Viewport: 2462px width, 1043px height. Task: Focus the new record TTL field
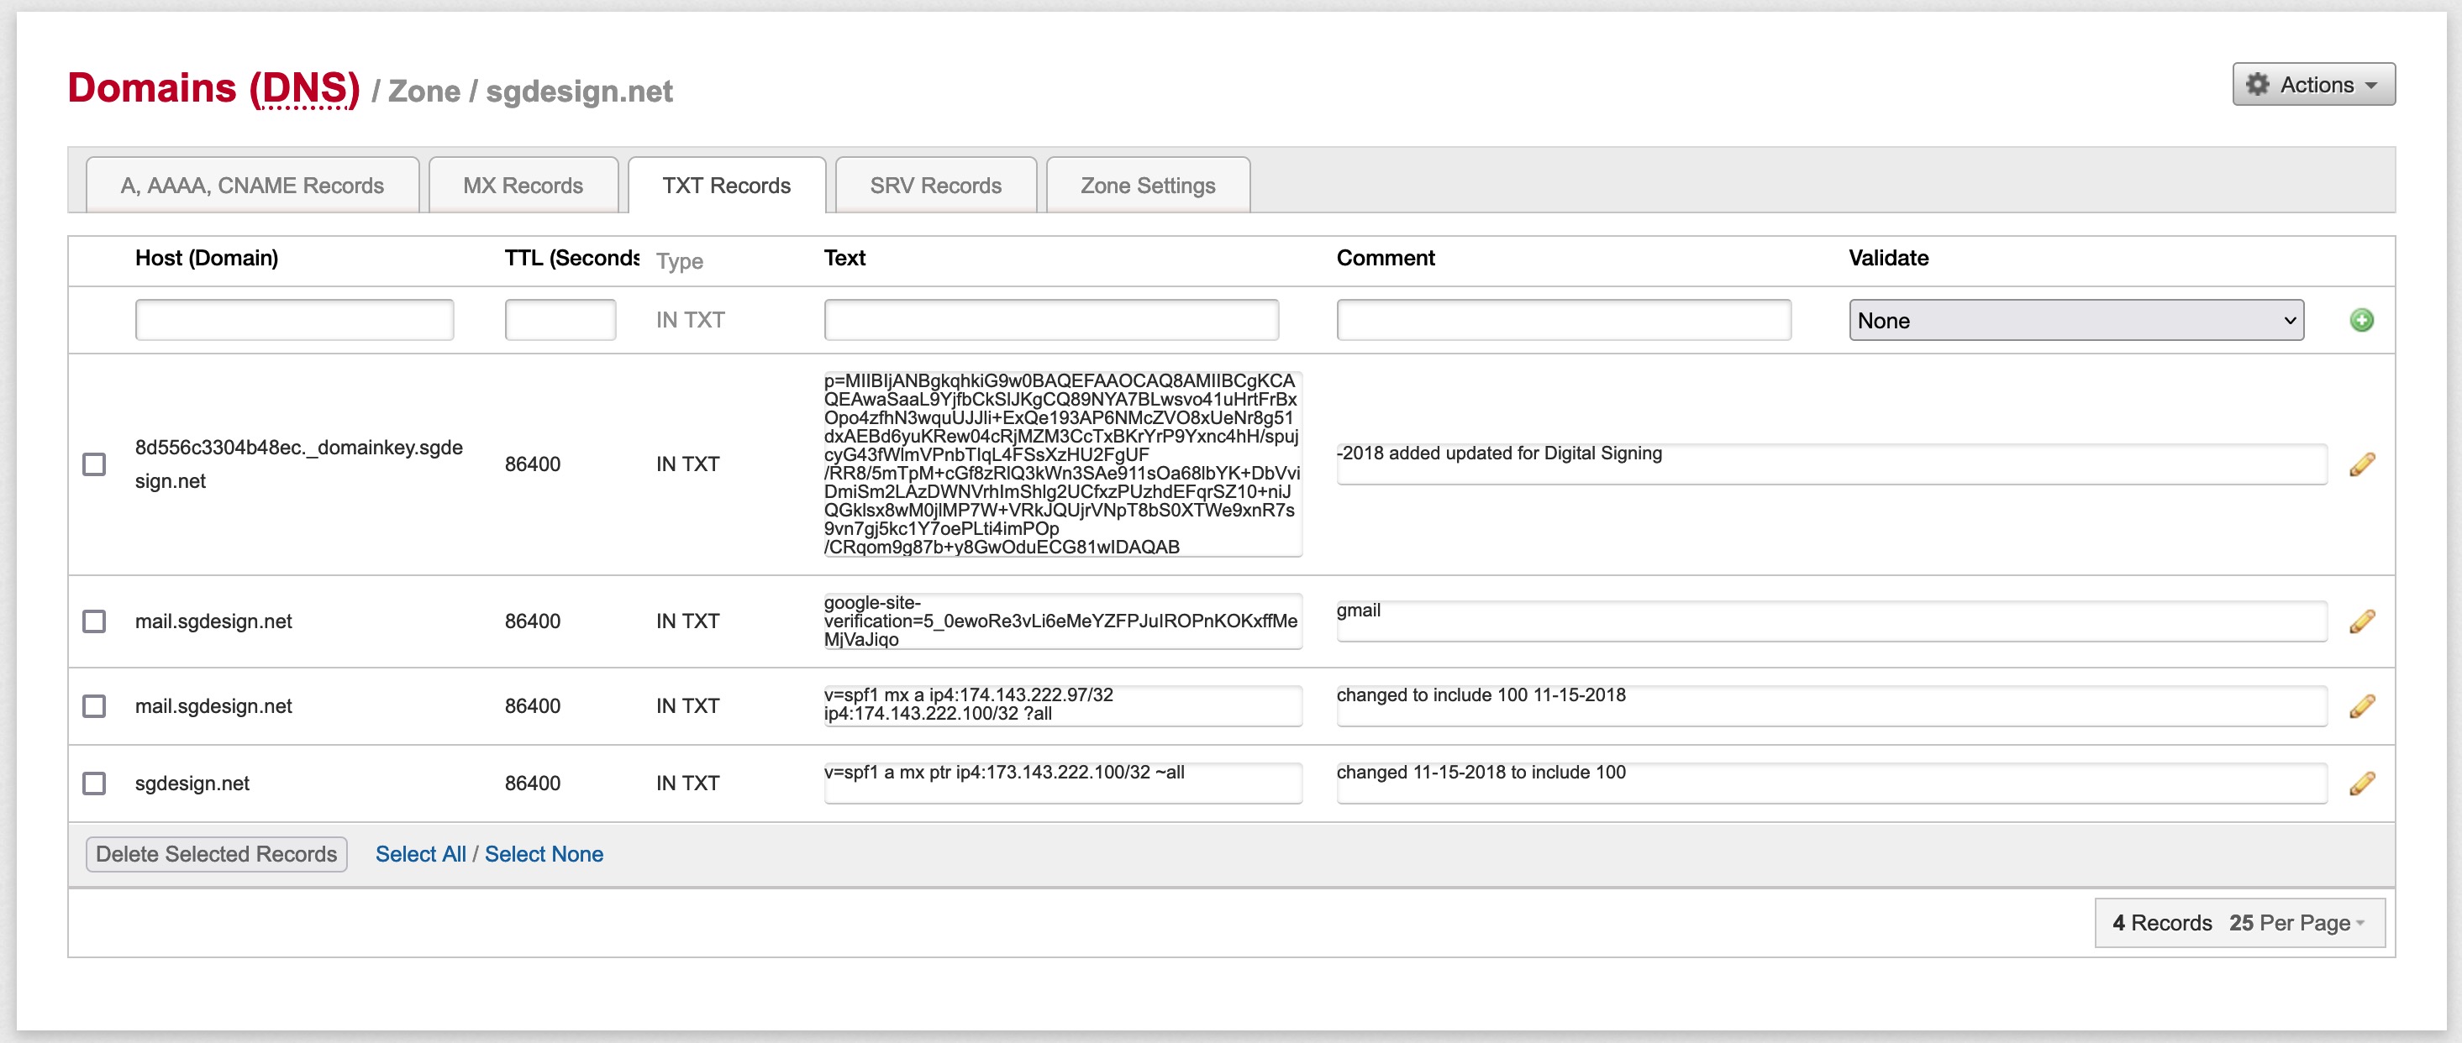[560, 320]
